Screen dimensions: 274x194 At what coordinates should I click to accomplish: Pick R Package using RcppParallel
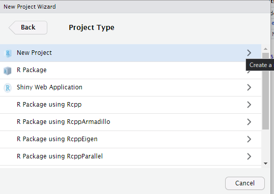[x=130, y=157]
